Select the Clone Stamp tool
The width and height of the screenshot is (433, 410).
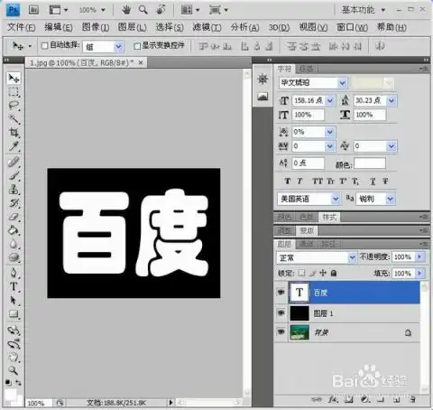[14, 190]
